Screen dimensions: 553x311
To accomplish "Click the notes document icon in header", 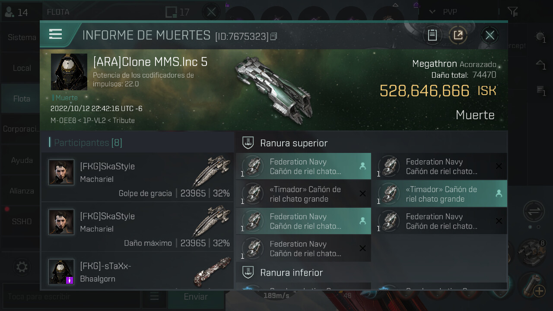I will coord(432,35).
